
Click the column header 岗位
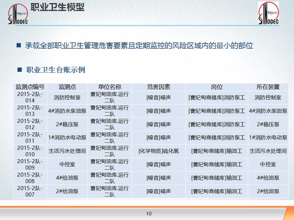pyautogui.click(x=217, y=87)
